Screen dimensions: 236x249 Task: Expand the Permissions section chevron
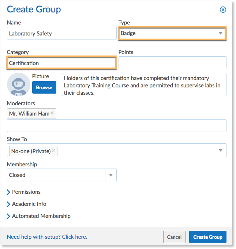pyautogui.click(x=8, y=192)
